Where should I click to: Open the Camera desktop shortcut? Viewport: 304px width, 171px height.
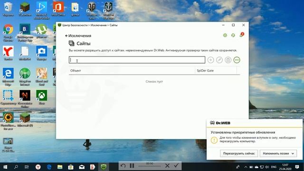41,53
